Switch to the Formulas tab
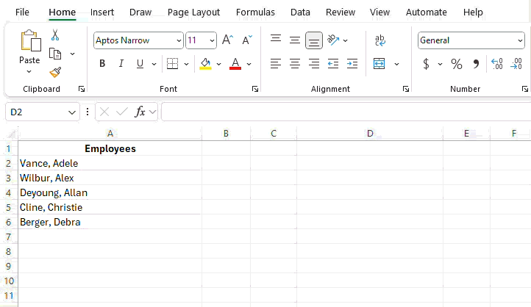Screen dimensions: 531x307 pos(255,12)
